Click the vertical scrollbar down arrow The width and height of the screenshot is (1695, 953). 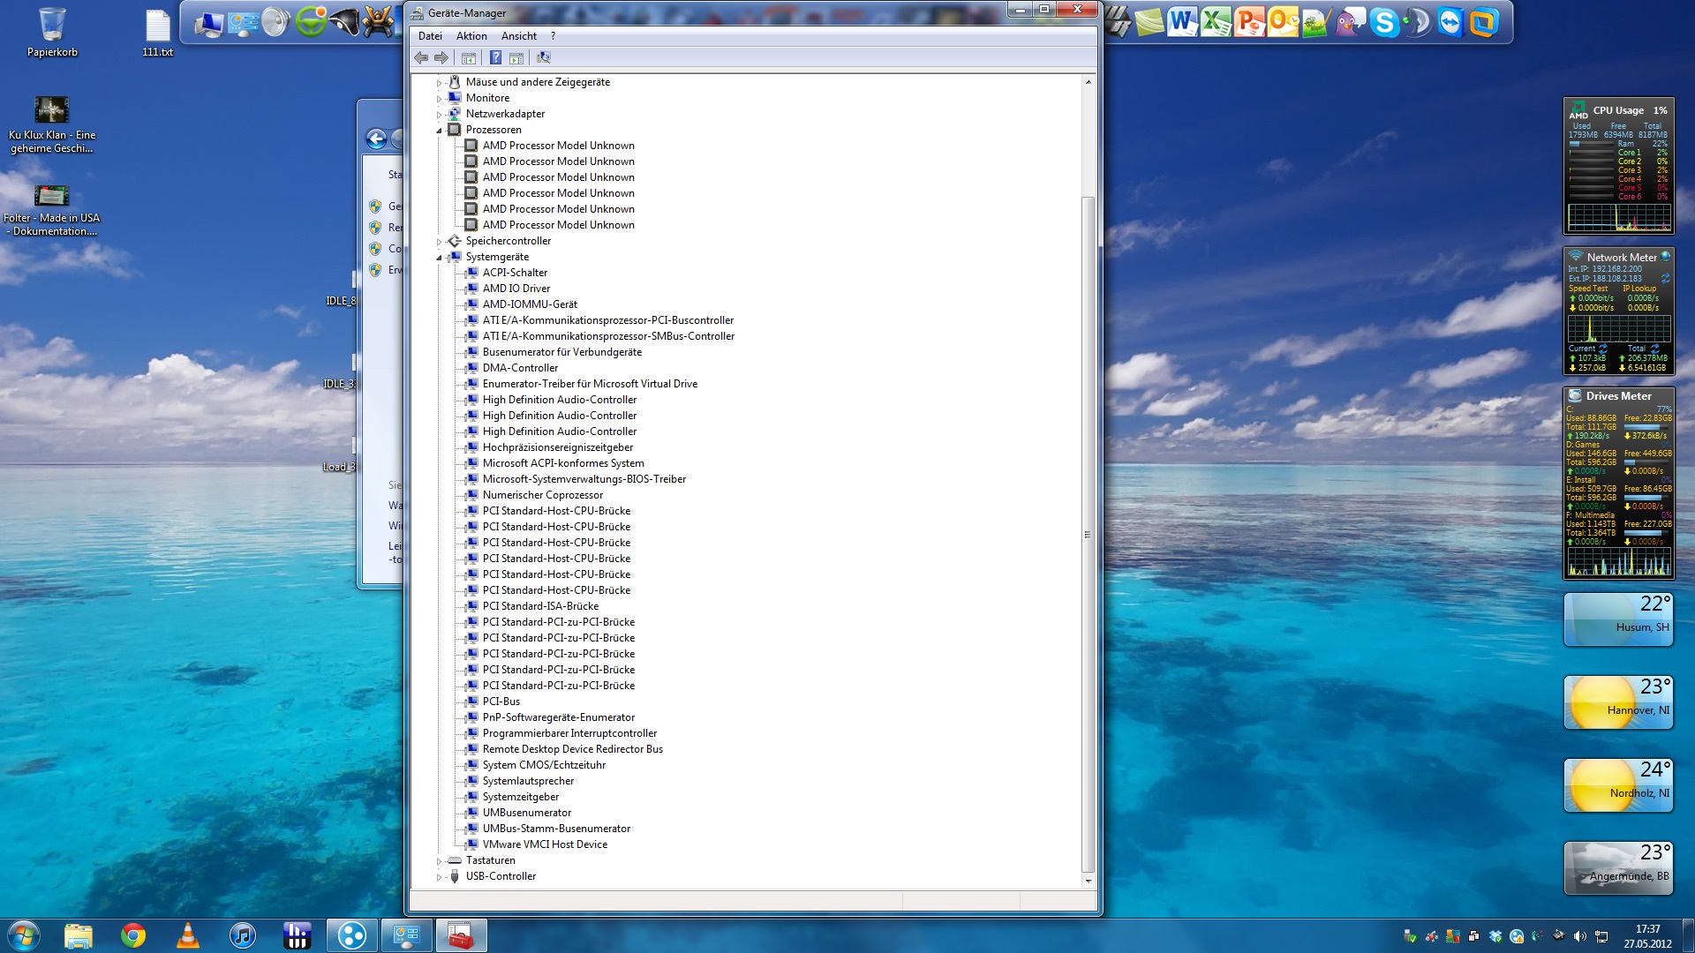[1088, 881]
